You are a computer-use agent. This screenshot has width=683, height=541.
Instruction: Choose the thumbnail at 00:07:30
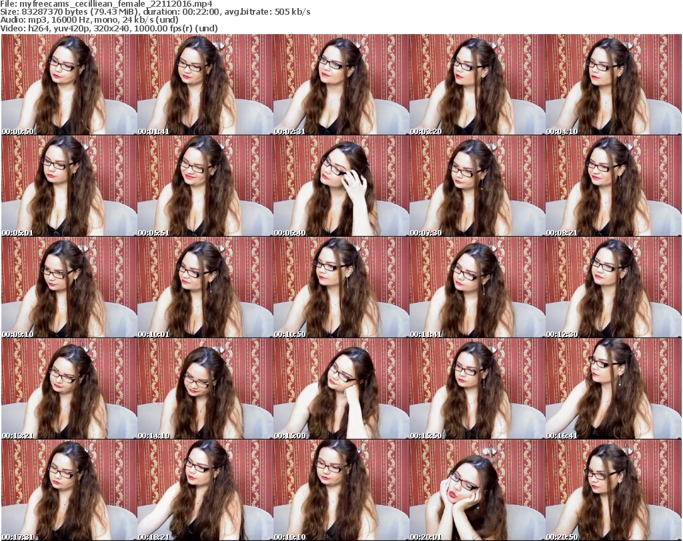click(x=476, y=186)
